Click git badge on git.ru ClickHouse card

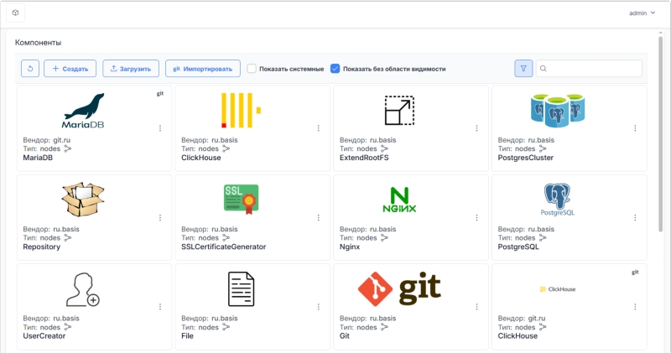pyautogui.click(x=635, y=273)
